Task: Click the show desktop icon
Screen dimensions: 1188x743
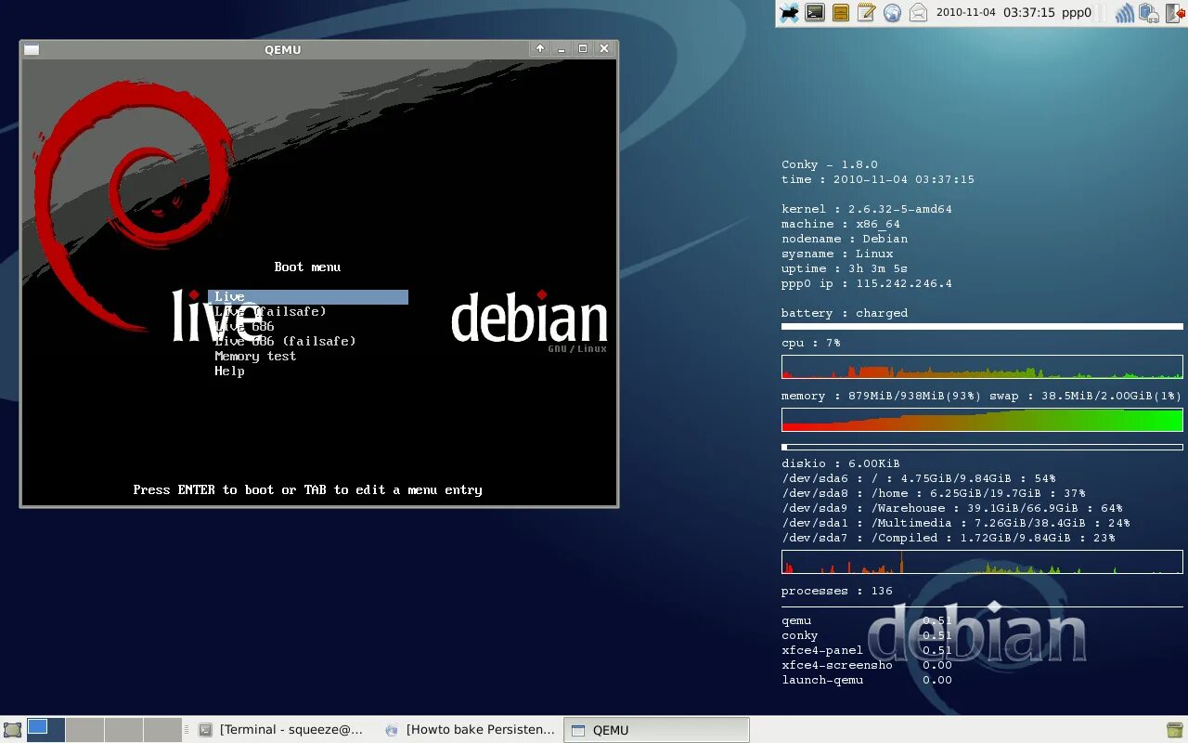Action: point(12,730)
